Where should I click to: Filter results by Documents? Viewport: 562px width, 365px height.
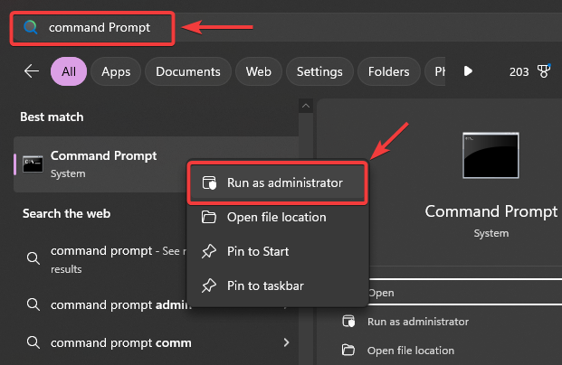pos(187,71)
